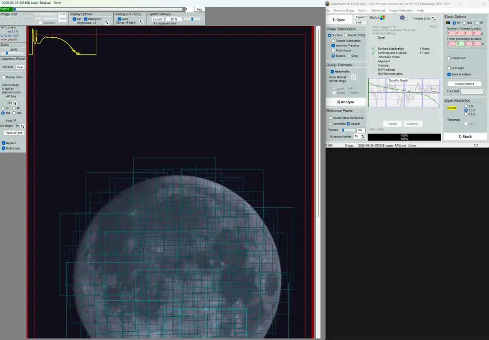Click the export frame size slider

[193, 19]
